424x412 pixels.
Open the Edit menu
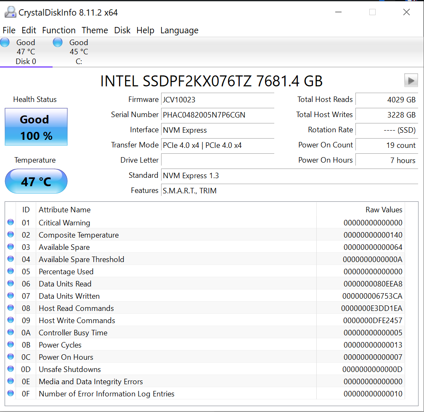pos(29,30)
